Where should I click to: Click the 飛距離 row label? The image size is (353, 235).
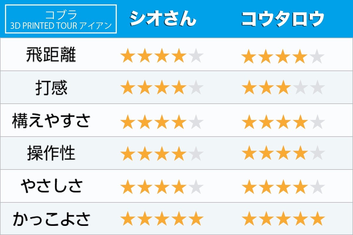[51, 55]
